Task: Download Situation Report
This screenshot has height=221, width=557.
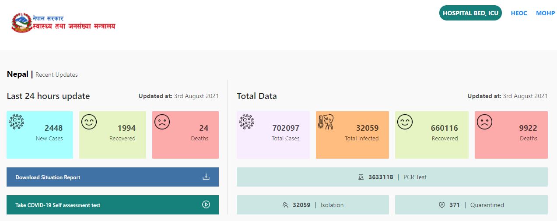Action: (x=48, y=177)
